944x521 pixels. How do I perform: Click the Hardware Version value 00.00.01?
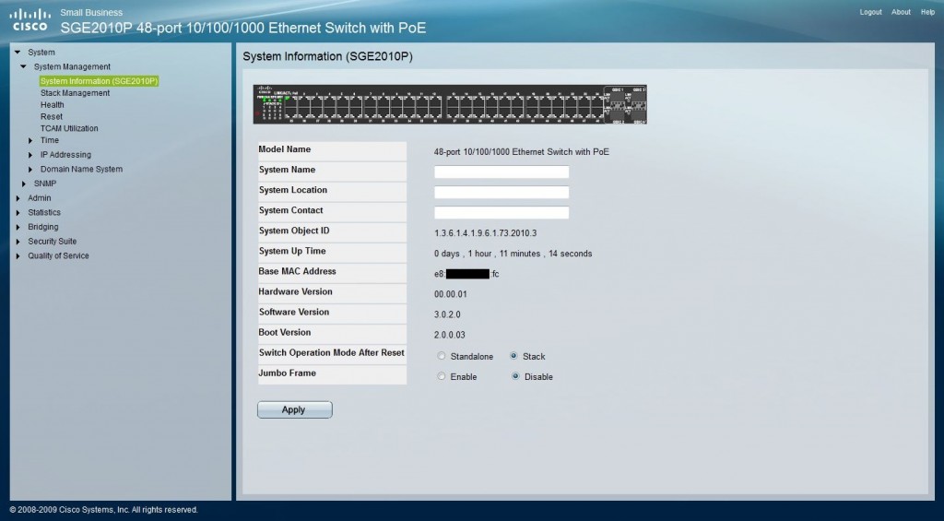click(450, 294)
